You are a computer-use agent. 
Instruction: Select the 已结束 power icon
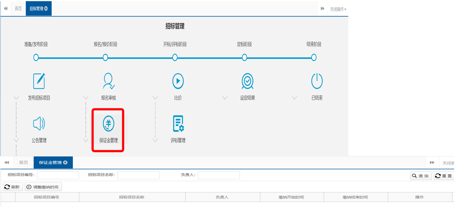[317, 81]
